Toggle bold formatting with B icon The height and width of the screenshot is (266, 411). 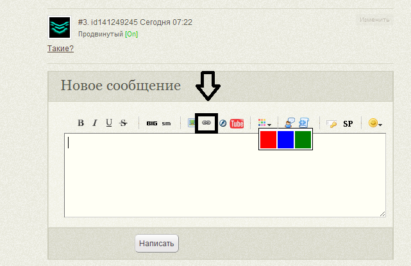(x=81, y=123)
